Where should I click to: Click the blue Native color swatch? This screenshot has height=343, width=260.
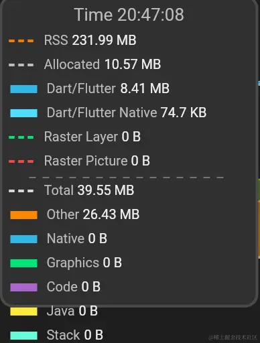point(23,239)
